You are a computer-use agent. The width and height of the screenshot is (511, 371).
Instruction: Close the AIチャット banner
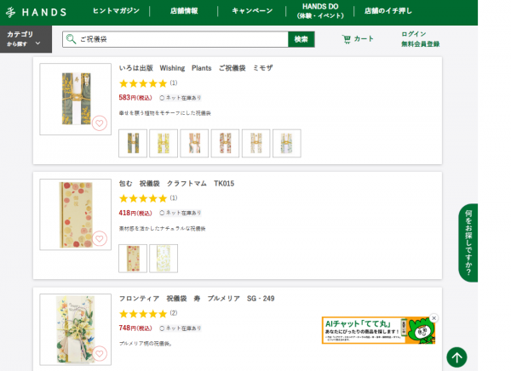[433, 318]
